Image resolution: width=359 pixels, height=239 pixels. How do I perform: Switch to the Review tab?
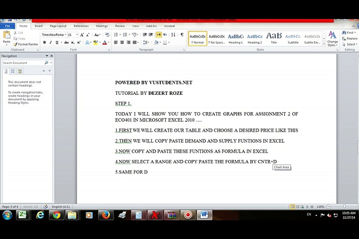120,26
